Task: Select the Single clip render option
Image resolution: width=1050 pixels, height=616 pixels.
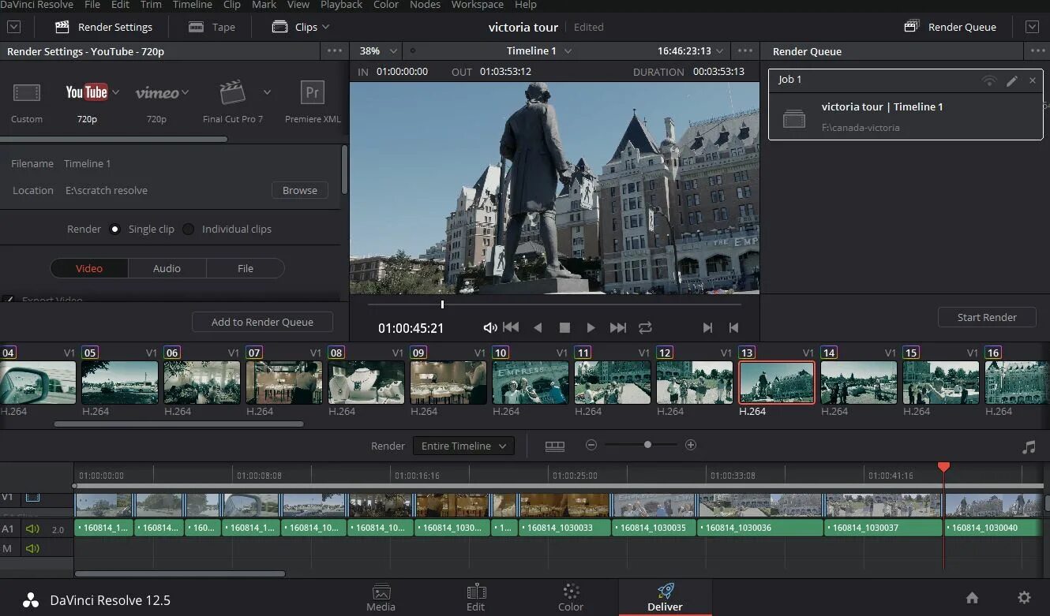Action: (115, 230)
